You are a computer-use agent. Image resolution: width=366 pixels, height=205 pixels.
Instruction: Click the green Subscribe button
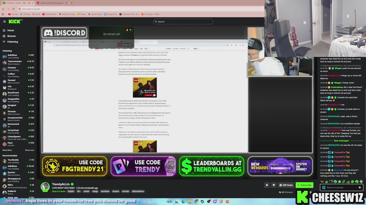(x=304, y=185)
